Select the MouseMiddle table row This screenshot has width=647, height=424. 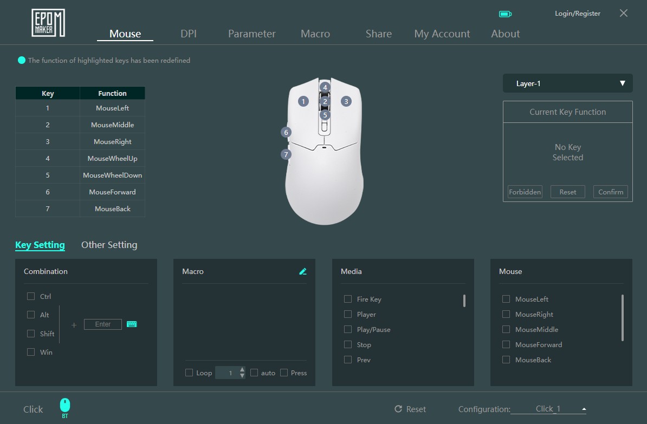(80, 125)
